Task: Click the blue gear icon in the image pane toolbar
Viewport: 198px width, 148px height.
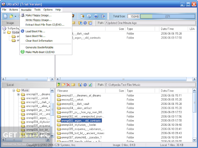Action: click(85, 23)
